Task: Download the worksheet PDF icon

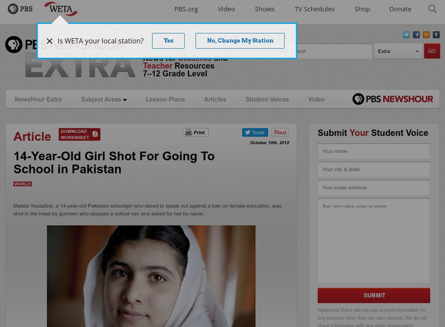Action: 96,133
